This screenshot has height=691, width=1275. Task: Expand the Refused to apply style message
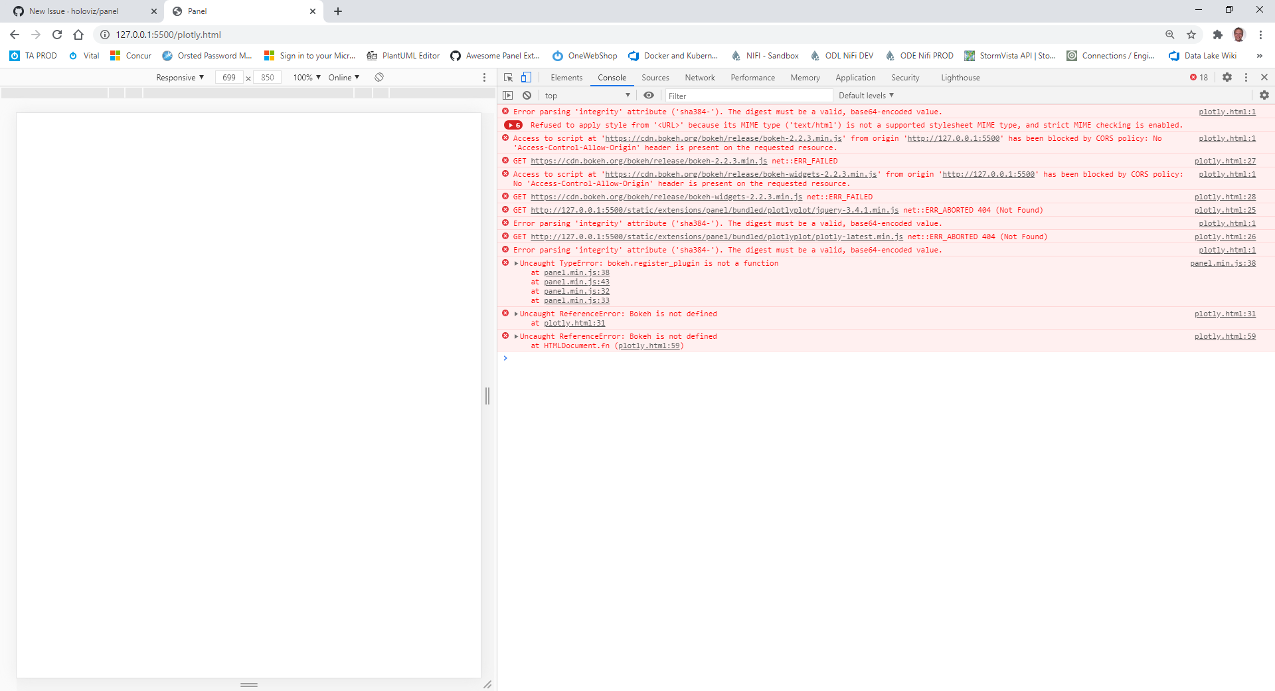pos(513,125)
